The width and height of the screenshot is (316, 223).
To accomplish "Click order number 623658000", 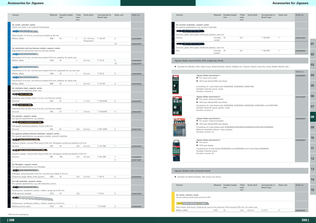I will [x=301, y=51].
